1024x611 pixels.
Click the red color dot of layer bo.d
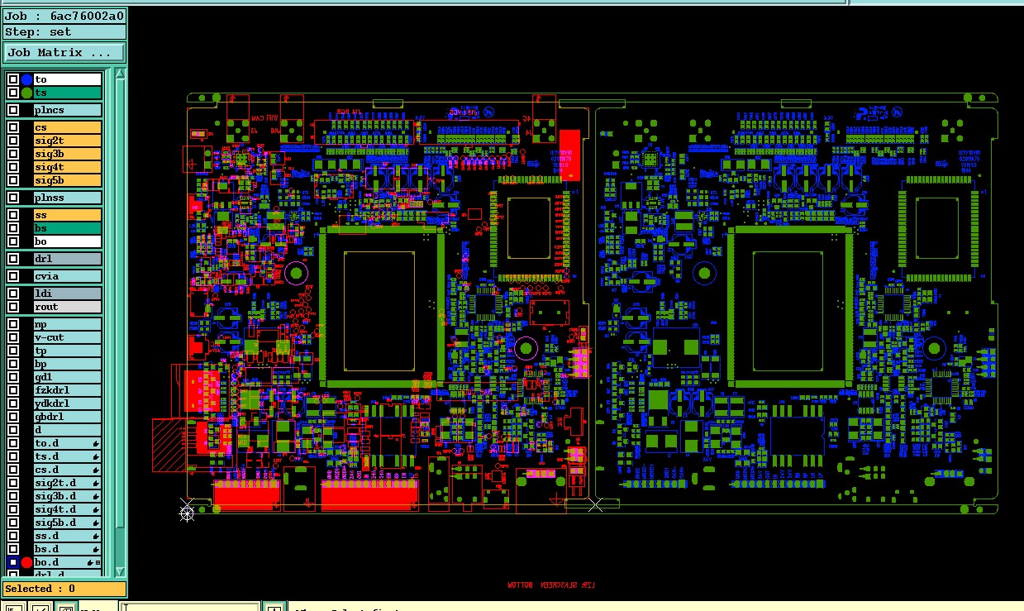(26, 562)
